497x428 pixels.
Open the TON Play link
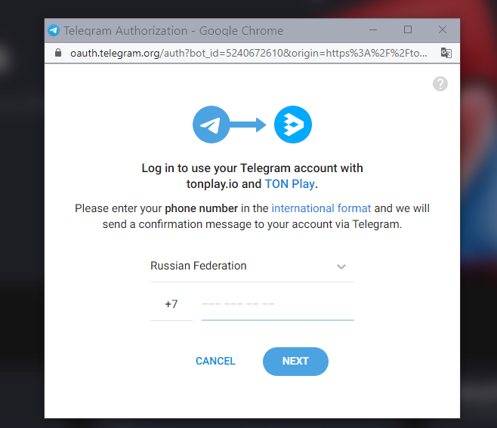[x=290, y=184]
